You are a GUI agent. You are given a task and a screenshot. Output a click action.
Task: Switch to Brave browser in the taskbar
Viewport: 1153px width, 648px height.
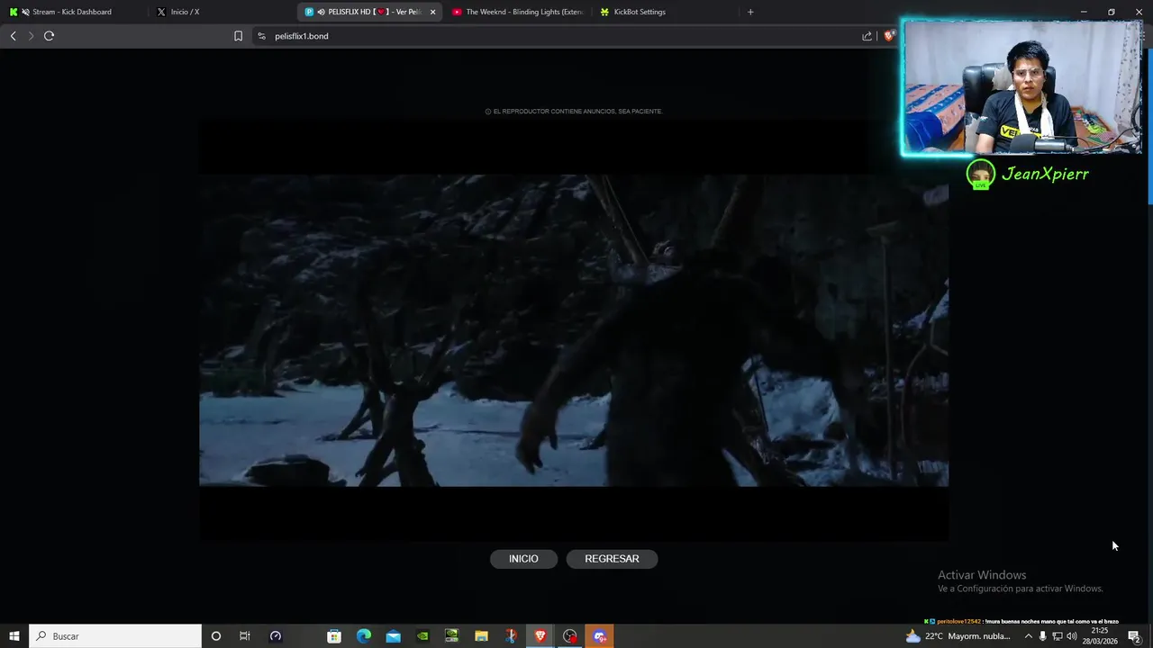(540, 636)
